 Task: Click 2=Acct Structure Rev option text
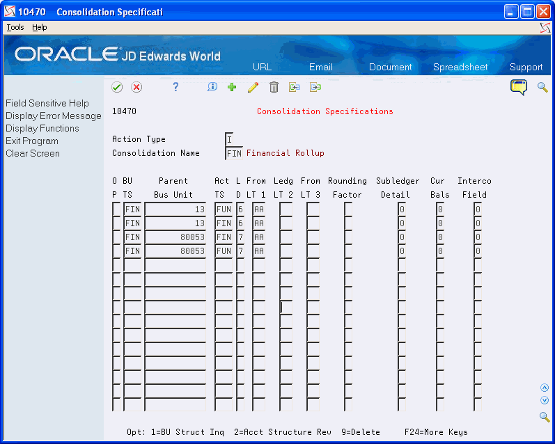(x=283, y=432)
